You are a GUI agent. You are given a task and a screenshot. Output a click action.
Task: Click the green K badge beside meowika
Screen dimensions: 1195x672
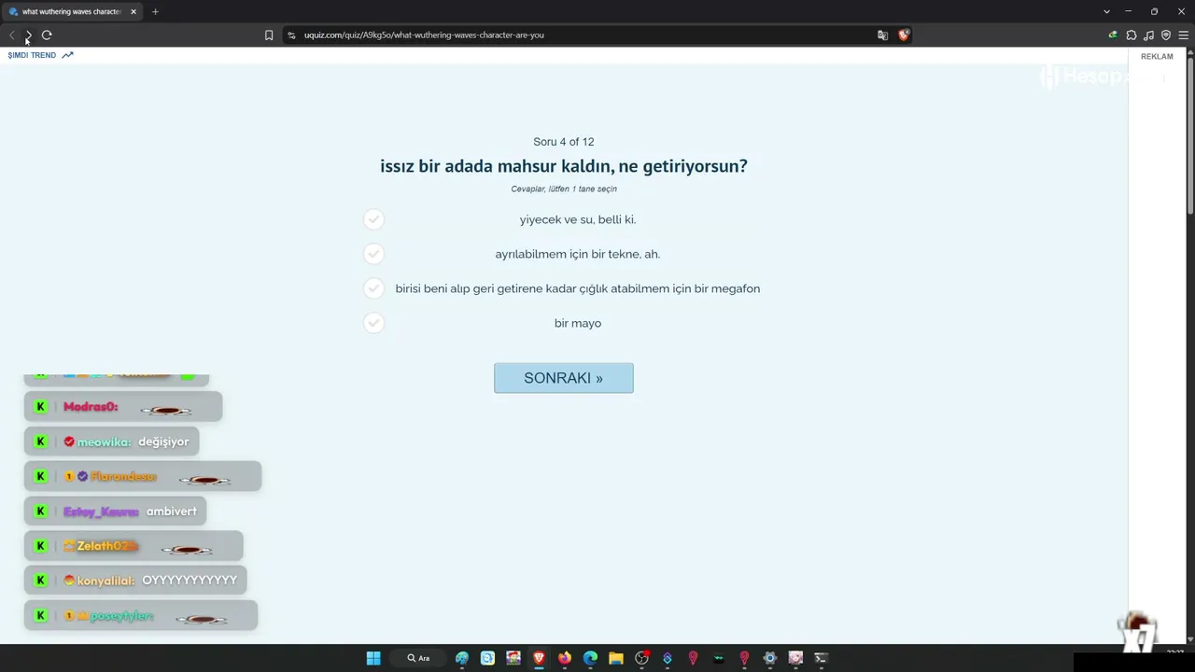coord(40,441)
